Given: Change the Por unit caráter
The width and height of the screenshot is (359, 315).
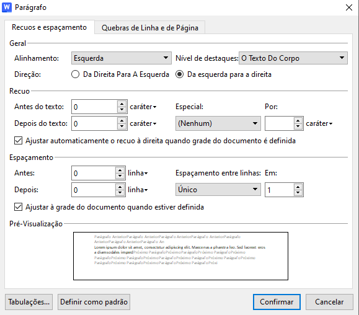Looking at the screenshot, I should click(319, 123).
